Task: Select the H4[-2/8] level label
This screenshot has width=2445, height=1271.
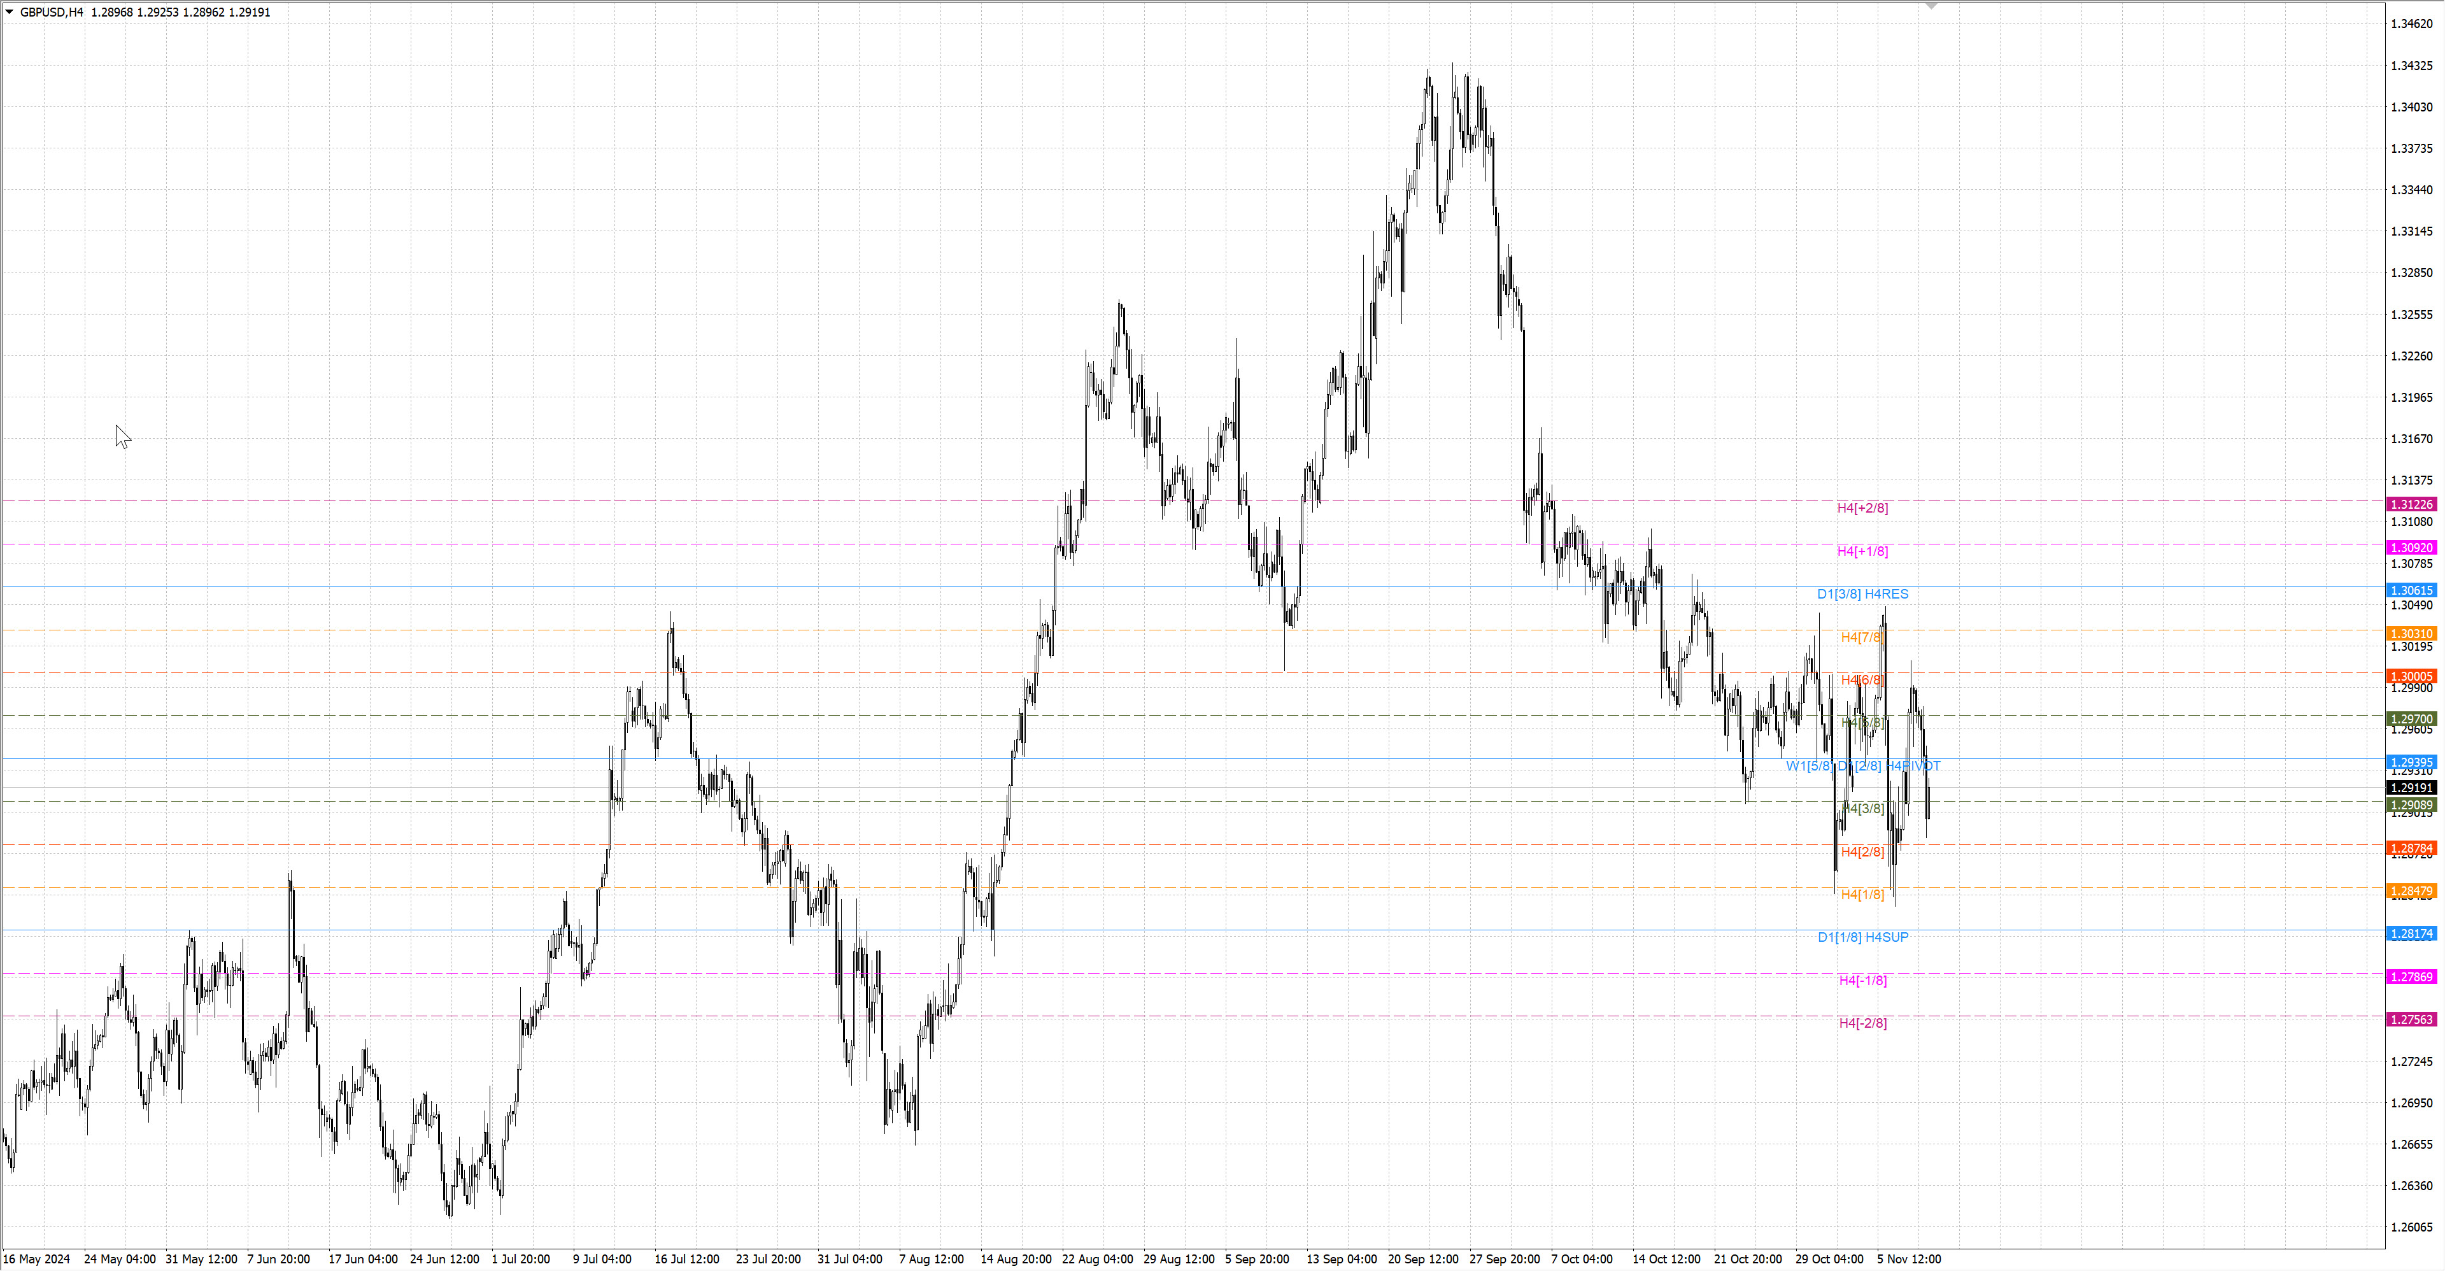Action: [1862, 1023]
